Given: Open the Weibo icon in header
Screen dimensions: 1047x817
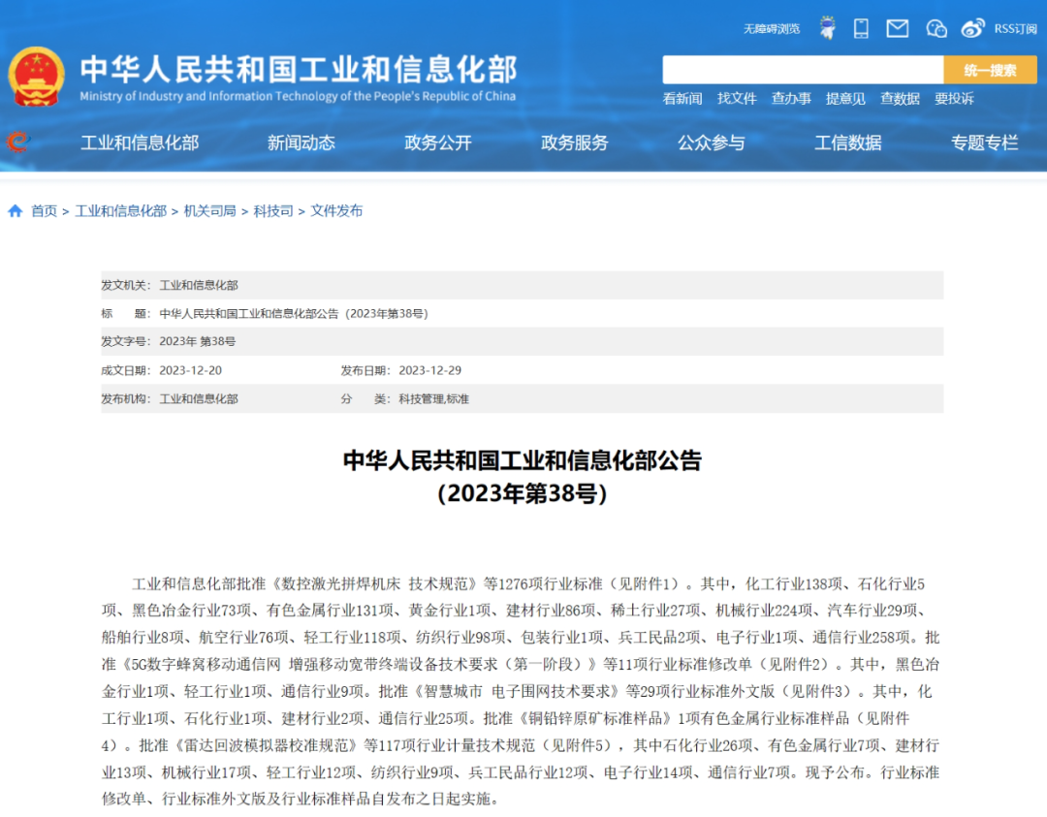Looking at the screenshot, I should tap(972, 28).
